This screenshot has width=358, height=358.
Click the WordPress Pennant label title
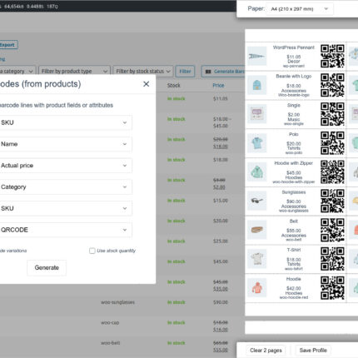click(x=294, y=47)
